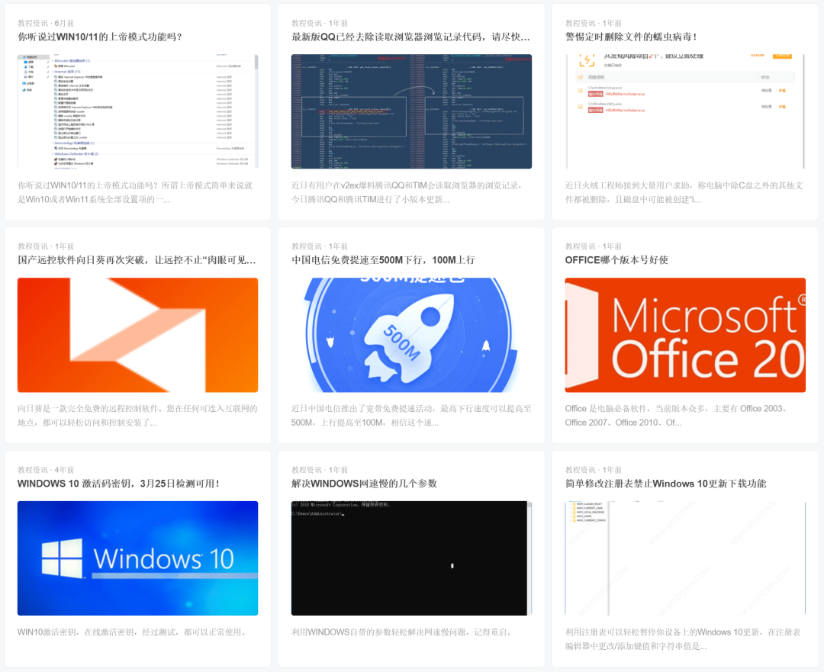
Task: Click excerpt text 向日葵是一款完全免费的远程控制软件
Action: [137, 416]
